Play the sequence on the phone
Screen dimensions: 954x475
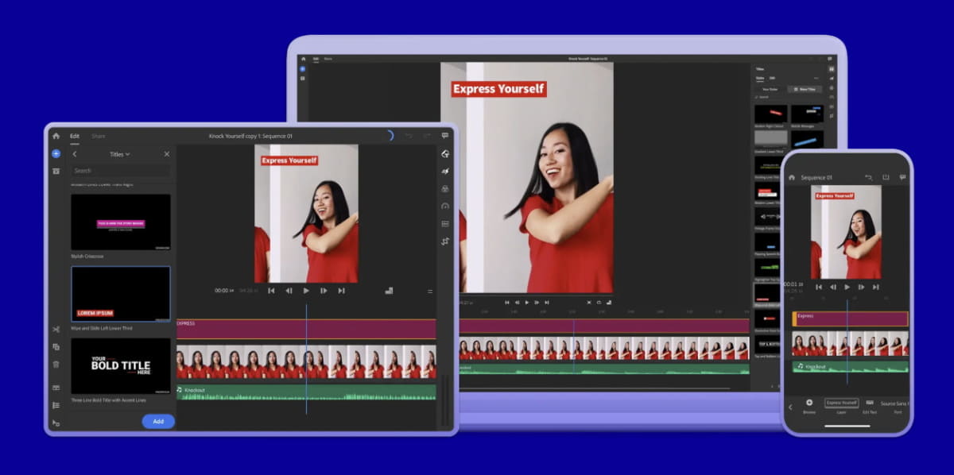pos(847,287)
